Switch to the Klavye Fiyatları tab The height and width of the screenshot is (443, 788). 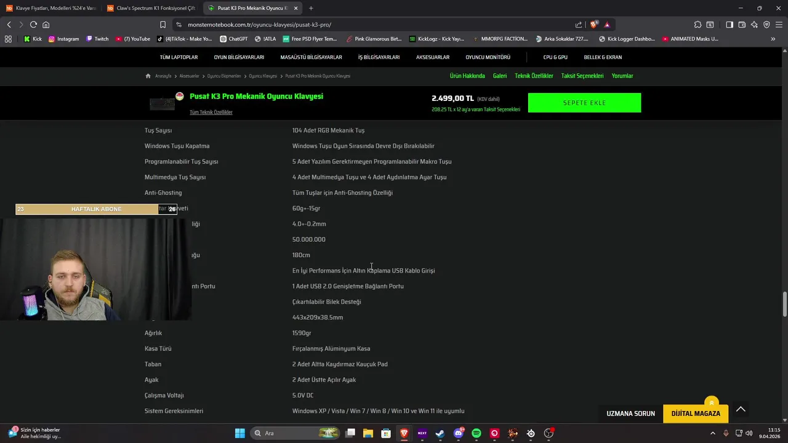(52, 8)
